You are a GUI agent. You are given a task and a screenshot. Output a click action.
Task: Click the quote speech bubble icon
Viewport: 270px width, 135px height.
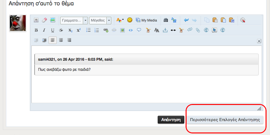(x=139, y=30)
